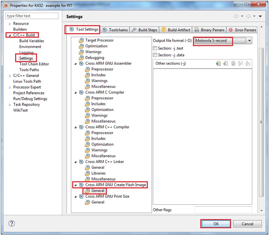
Task: Click the Add section icon in Other sections
Action: point(218,64)
